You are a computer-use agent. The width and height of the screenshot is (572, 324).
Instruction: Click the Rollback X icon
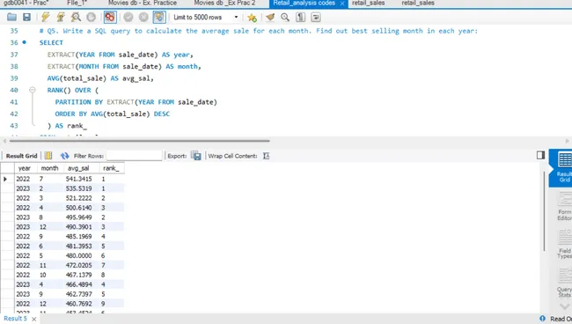point(143,17)
